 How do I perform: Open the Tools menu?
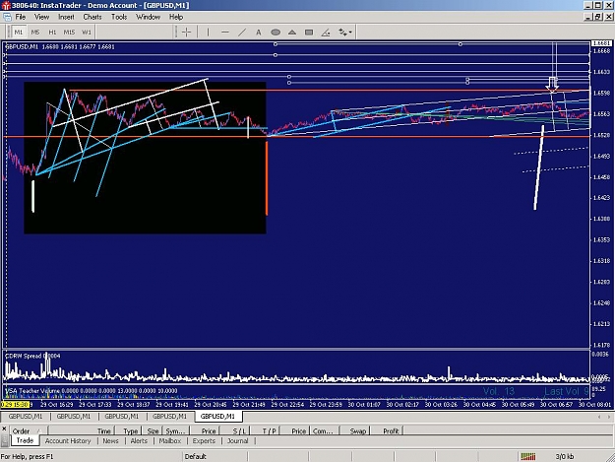click(119, 17)
